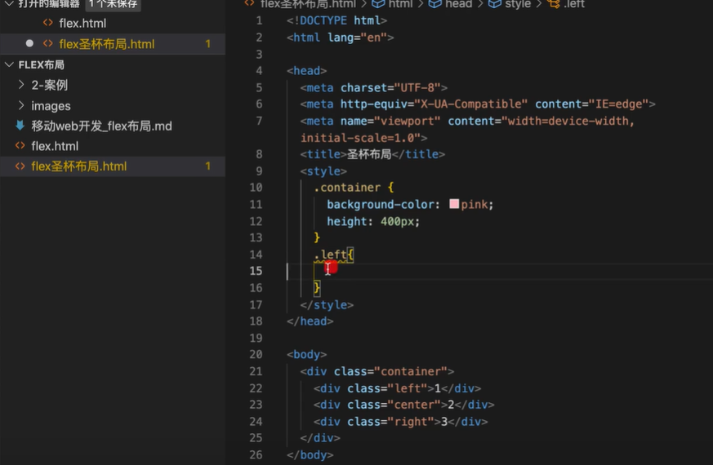
Task: Click html breadcrumb segment
Action: tap(392, 4)
